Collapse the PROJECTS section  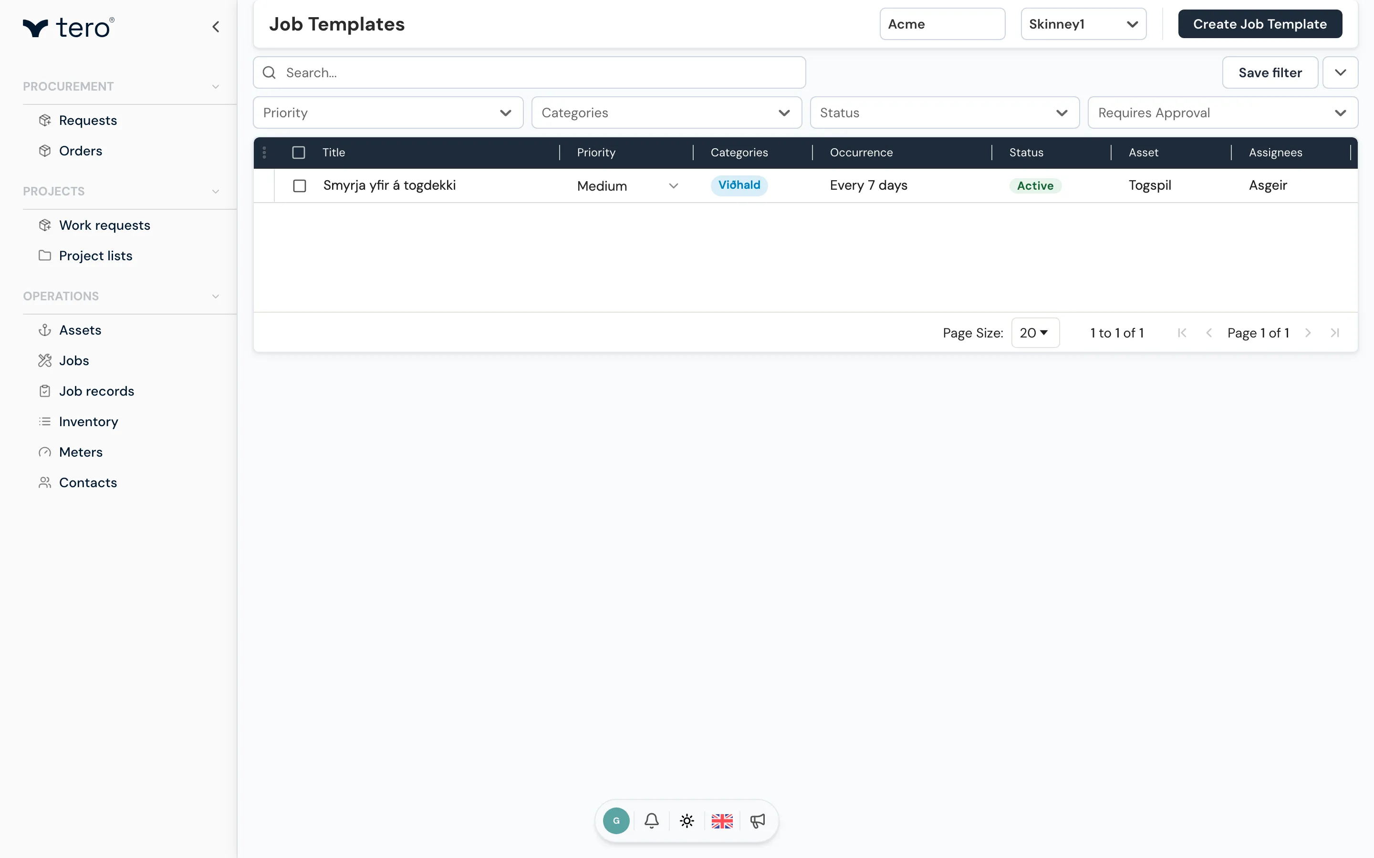[216, 192]
